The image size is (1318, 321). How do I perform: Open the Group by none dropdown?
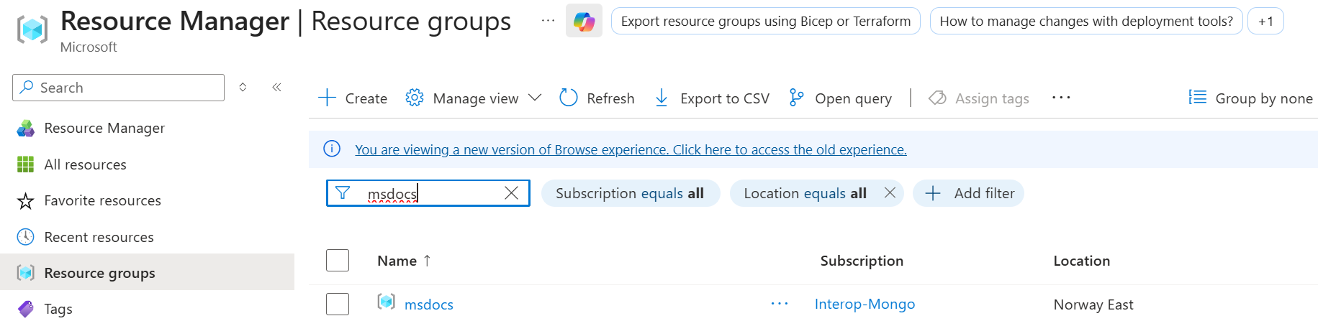(1251, 98)
